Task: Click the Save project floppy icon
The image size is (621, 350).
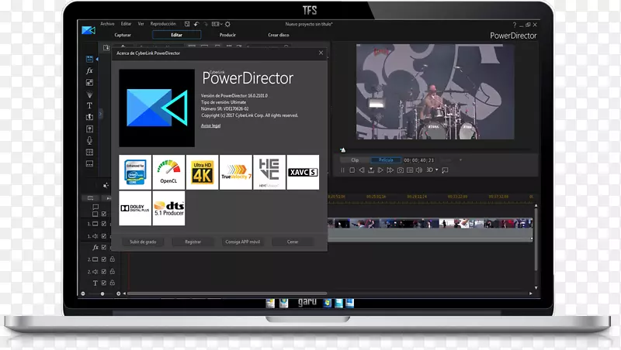Action: coord(187,24)
